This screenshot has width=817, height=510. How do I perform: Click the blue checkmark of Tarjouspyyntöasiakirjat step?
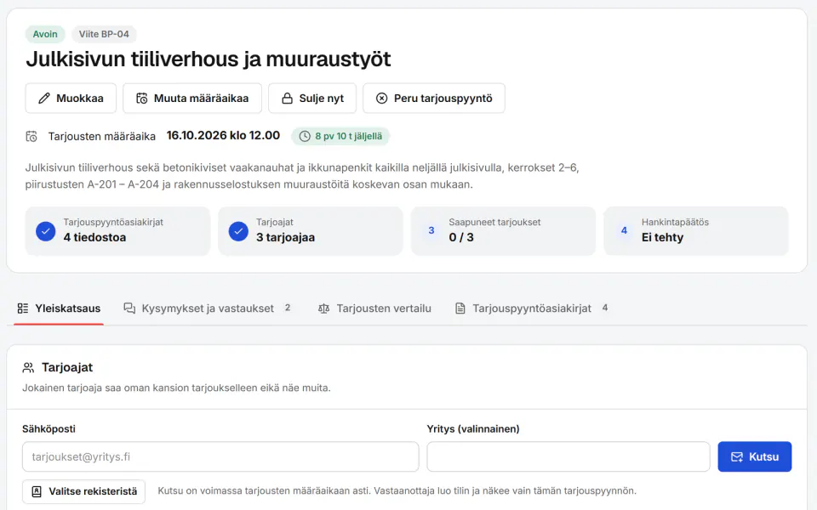pyautogui.click(x=46, y=231)
